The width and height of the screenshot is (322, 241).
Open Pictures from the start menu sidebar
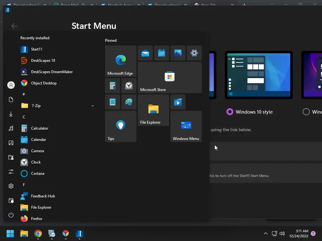(x=11, y=143)
